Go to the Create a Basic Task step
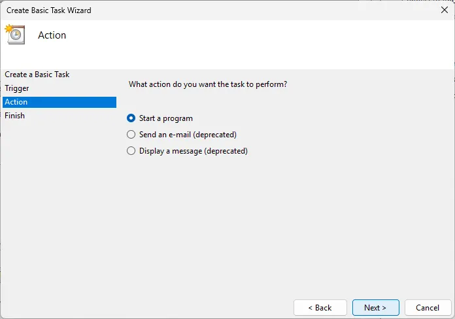Image resolution: width=455 pixels, height=319 pixels. click(37, 75)
